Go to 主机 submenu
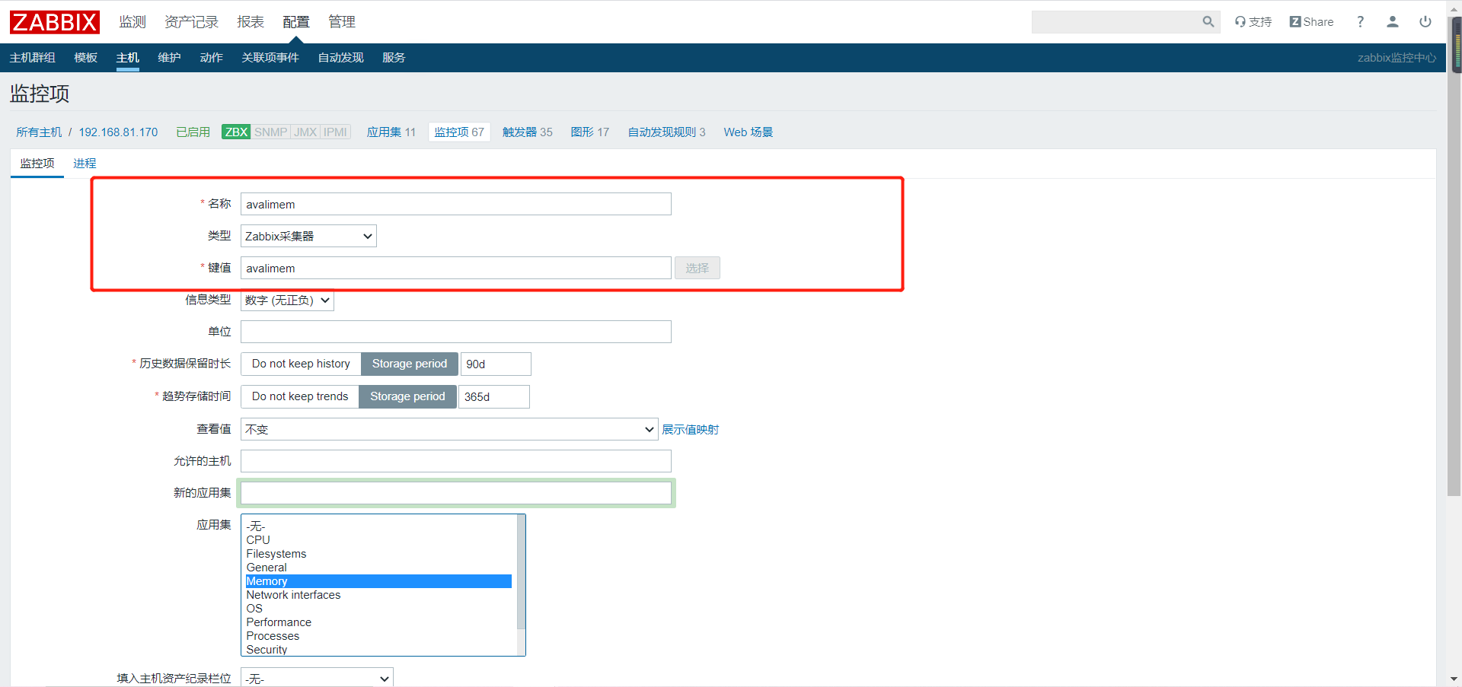 point(128,58)
